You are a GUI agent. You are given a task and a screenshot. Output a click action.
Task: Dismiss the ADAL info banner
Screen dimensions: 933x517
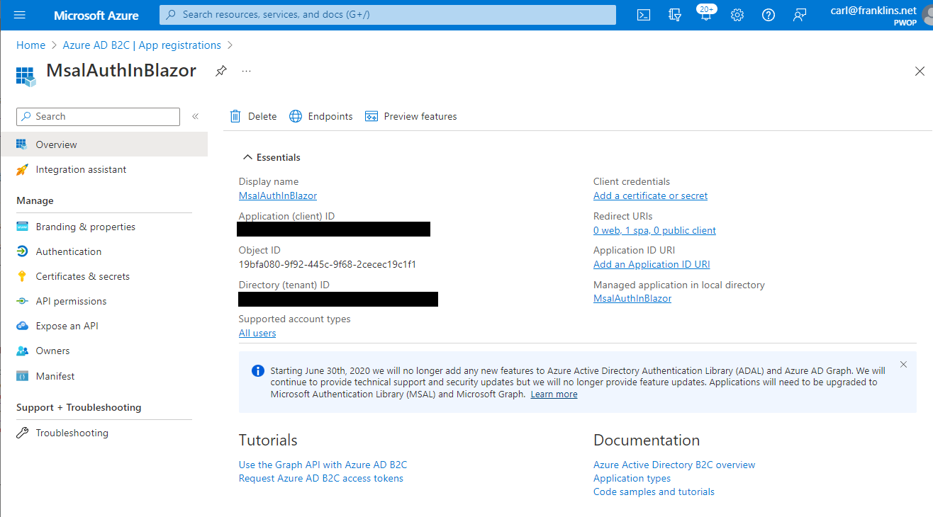pyautogui.click(x=903, y=364)
